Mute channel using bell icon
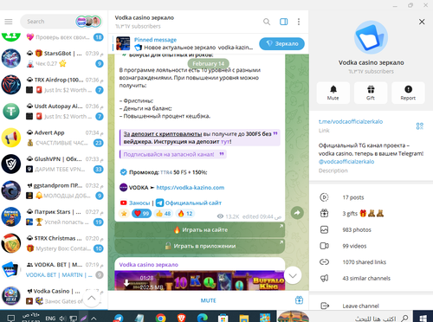The width and height of the screenshot is (433, 322). point(333,93)
